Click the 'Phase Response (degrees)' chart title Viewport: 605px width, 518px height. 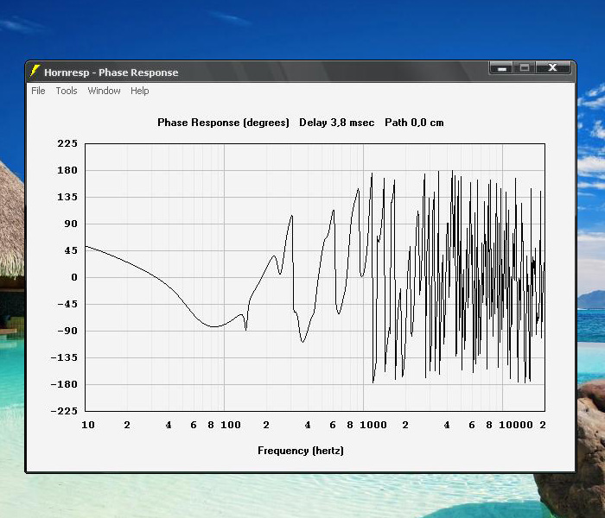[223, 123]
